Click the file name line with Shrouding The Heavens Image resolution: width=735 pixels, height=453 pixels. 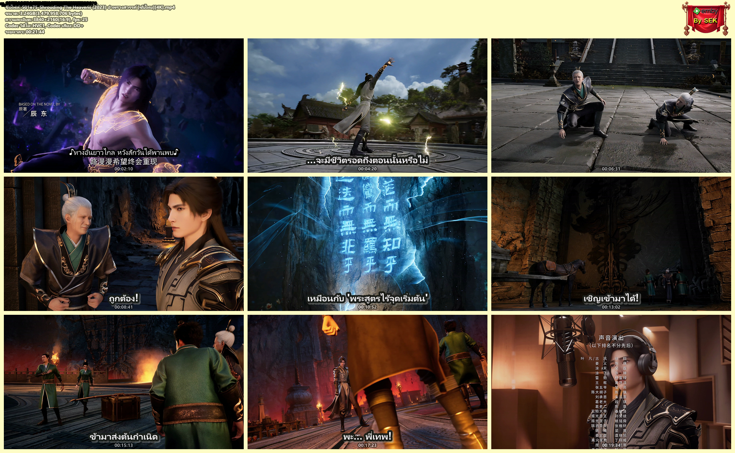tap(90, 7)
